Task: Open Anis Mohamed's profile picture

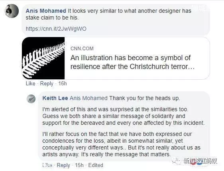Action: [x=12, y=11]
